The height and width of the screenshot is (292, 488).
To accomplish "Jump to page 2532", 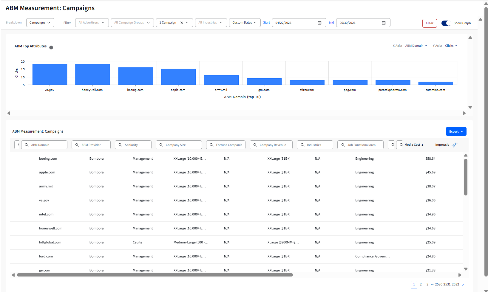I will [x=455, y=285].
